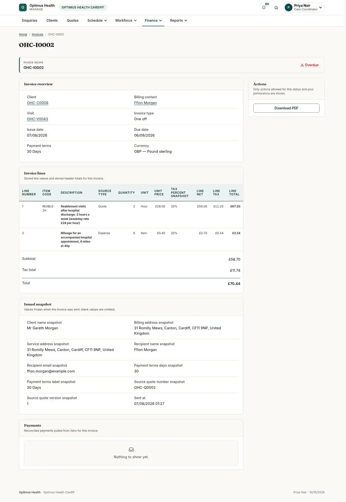This screenshot has height=502, width=346.
Task: Open billing contact Ffion Morgan
Action: coord(145,103)
